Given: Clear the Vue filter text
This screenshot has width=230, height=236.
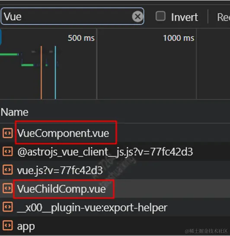Looking at the screenshot, I should point(137,16).
